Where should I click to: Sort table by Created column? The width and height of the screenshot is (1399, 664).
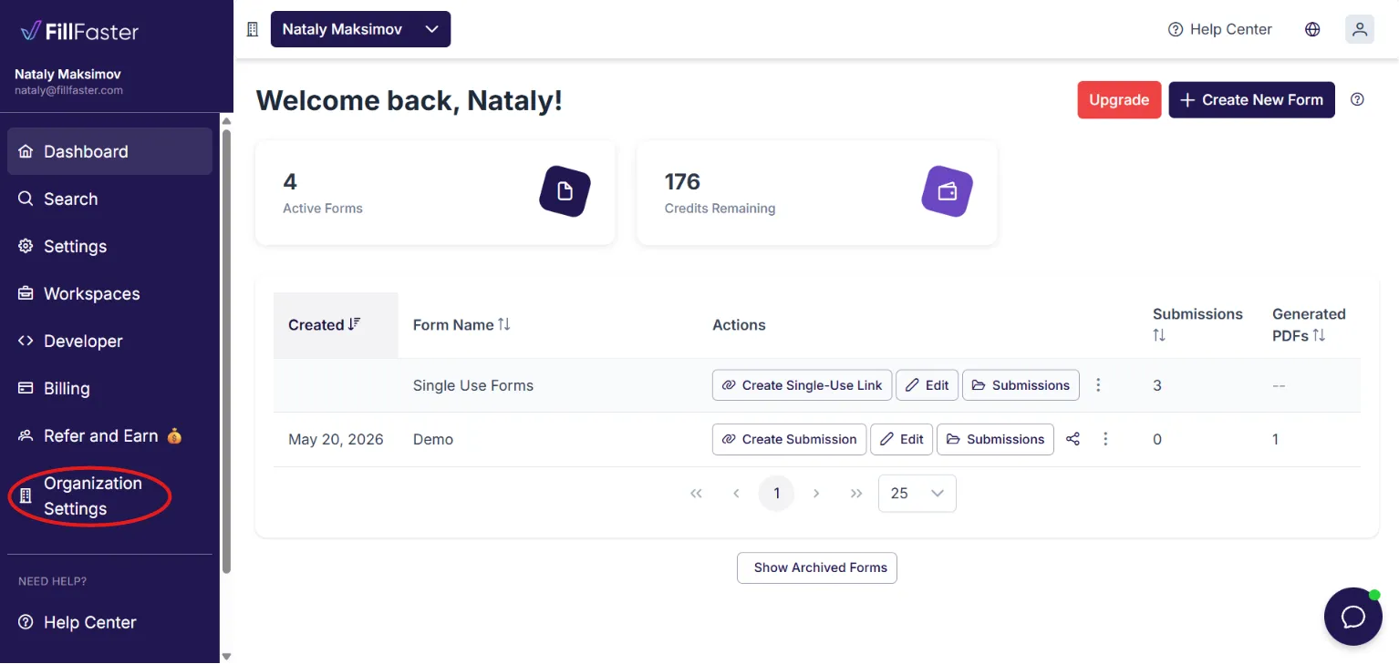coord(336,325)
